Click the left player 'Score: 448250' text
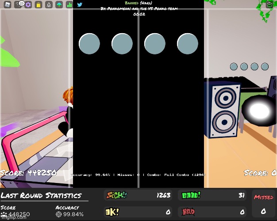This screenshot has height=221, width=277. coord(28,173)
